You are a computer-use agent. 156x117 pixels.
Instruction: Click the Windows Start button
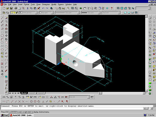pos(5,115)
